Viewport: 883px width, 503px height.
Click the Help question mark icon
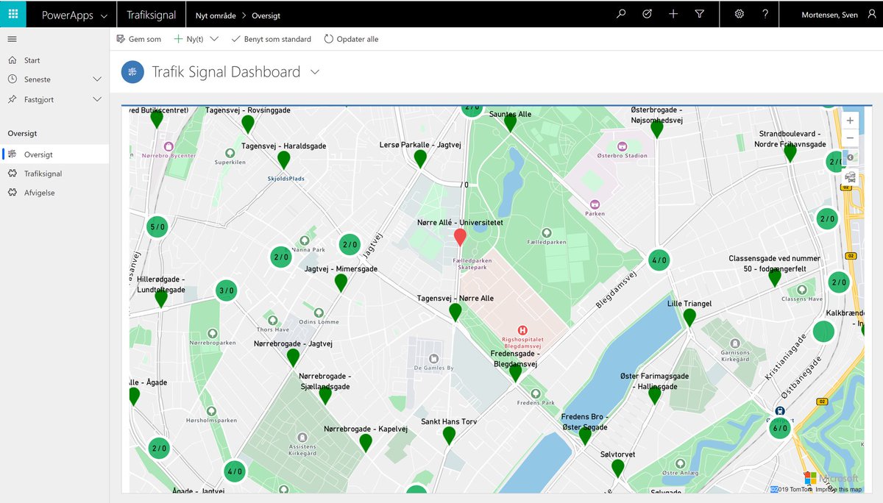765,13
